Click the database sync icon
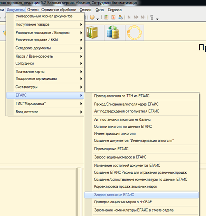This screenshot has width=206, height=216. tap(113, 32)
